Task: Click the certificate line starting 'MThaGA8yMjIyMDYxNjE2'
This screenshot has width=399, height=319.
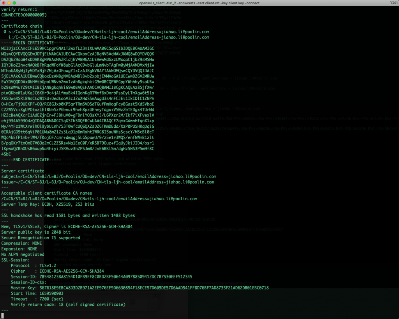Action: pyautogui.click(x=78, y=71)
